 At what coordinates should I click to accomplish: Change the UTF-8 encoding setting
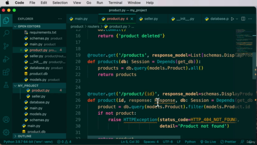click(168, 142)
